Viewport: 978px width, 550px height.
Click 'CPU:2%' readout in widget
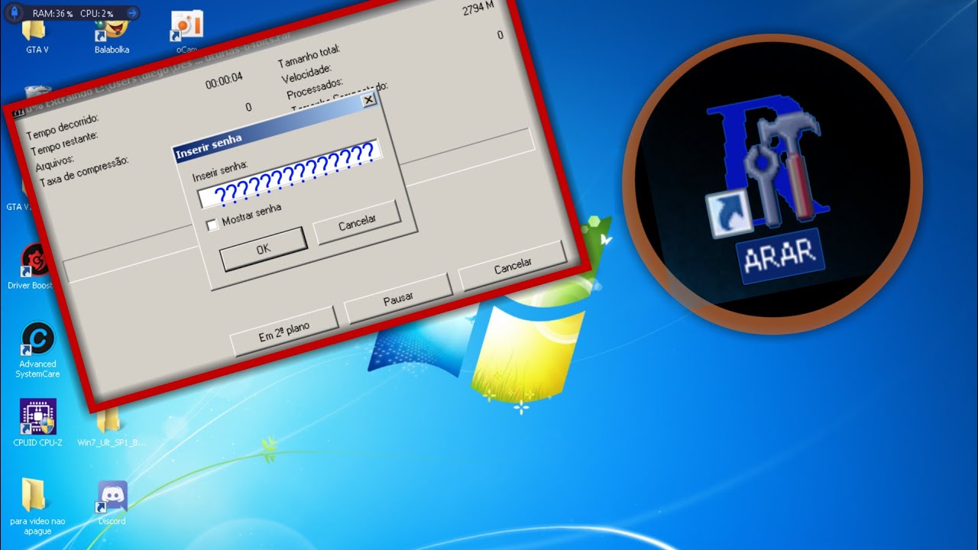point(96,14)
